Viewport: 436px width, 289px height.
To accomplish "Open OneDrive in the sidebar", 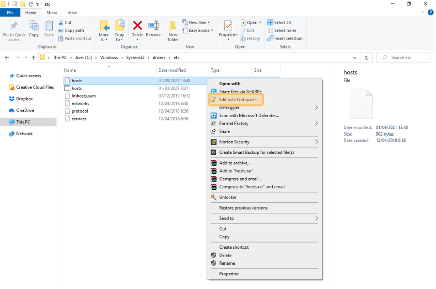I will [x=21, y=110].
